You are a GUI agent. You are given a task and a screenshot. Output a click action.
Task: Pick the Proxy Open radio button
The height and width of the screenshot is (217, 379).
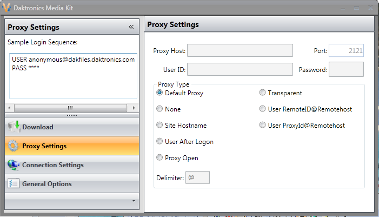(159, 158)
